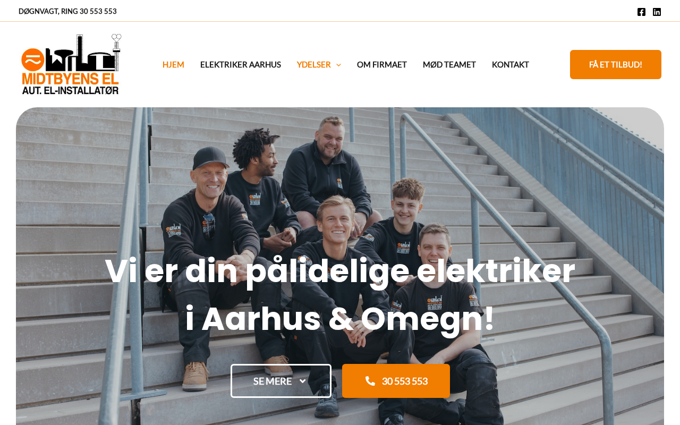Select YDELSER in the navigation

point(313,64)
